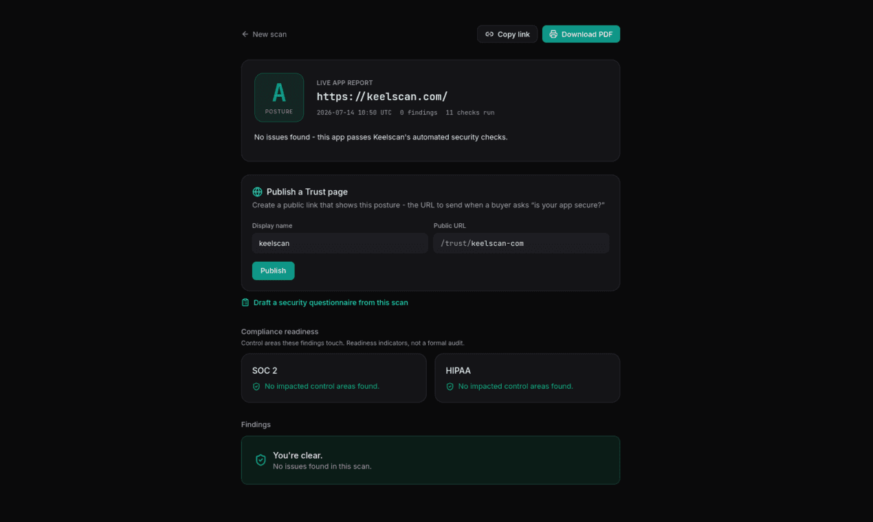Focus the Public URL input field
873x522 pixels.
point(521,243)
